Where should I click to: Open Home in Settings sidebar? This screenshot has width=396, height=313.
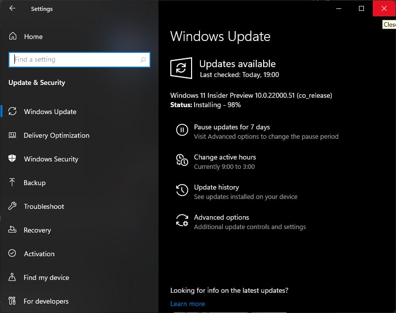click(33, 37)
